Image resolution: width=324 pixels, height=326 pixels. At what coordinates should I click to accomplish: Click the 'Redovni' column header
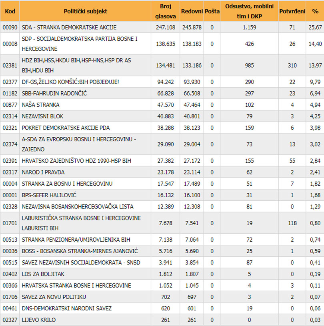click(192, 11)
